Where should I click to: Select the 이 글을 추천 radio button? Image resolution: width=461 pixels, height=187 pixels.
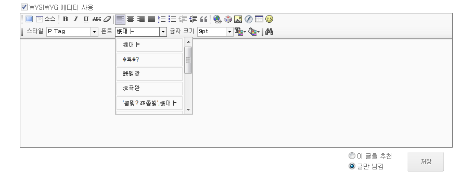(352, 156)
